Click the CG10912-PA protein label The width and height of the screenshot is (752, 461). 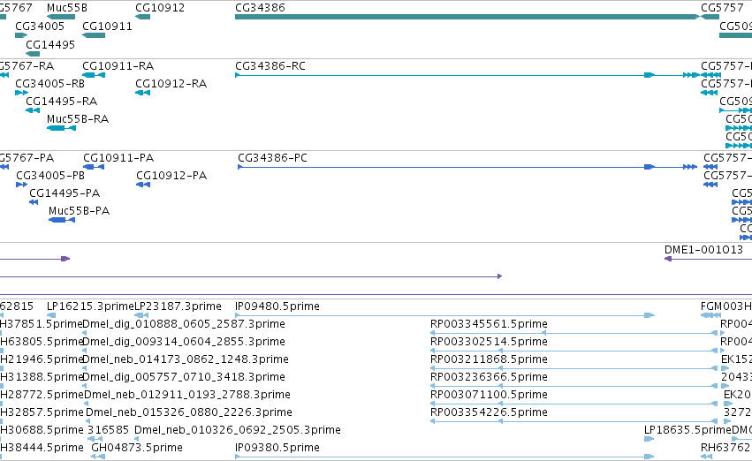[171, 176]
